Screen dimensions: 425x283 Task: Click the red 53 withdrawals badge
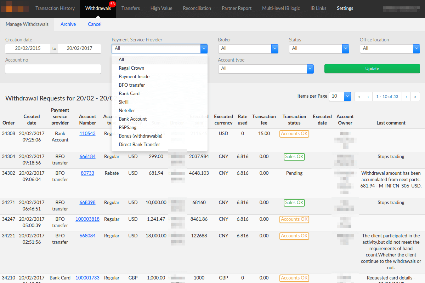113,4
